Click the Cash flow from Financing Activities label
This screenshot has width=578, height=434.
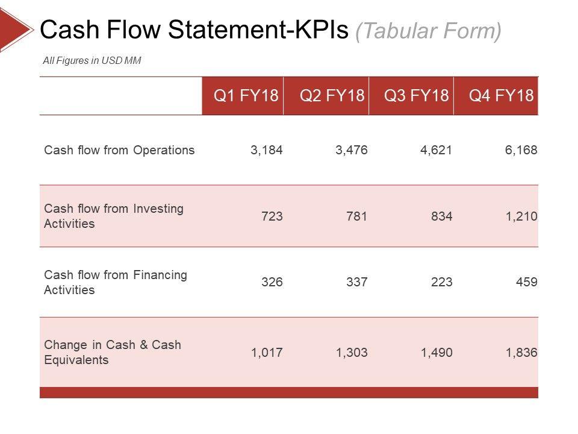[116, 282]
